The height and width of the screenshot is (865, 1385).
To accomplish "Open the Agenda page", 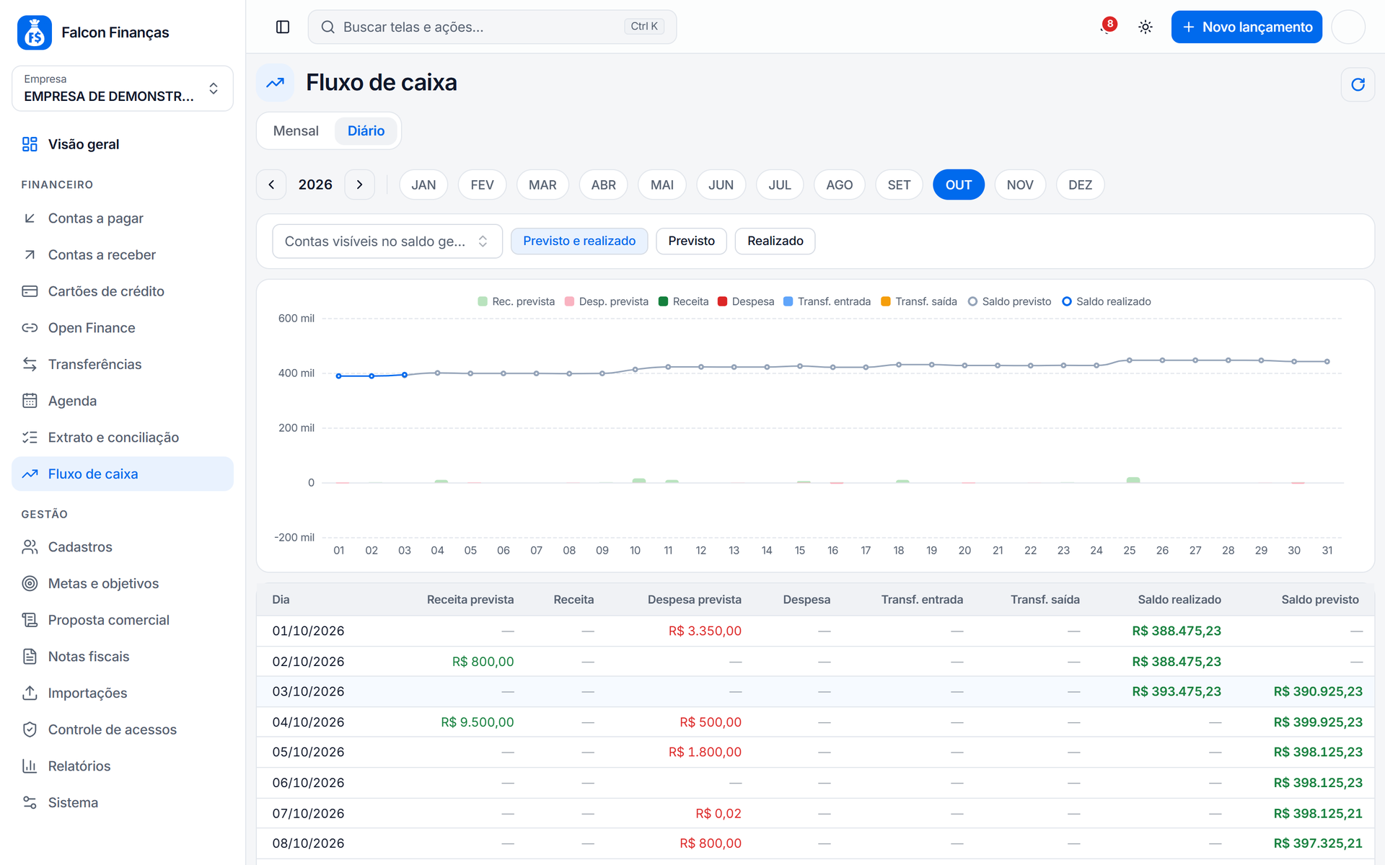I will point(123,401).
